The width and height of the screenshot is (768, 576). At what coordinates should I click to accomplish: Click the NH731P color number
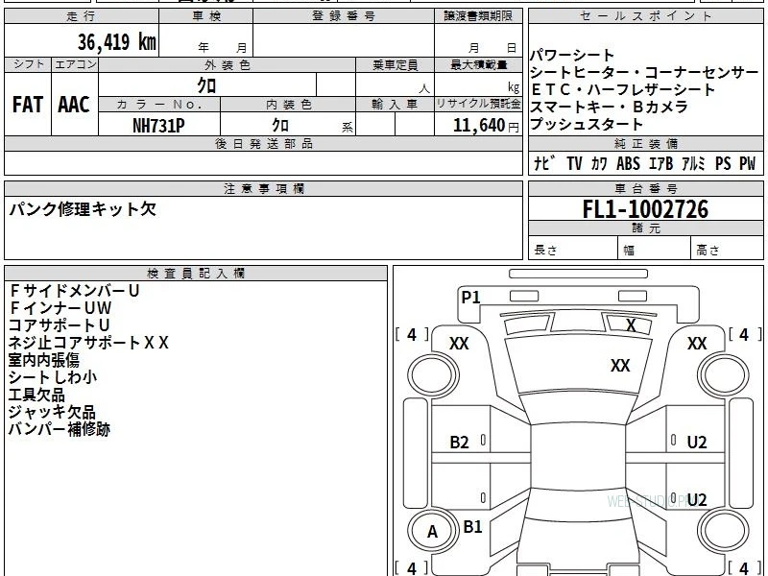[158, 126]
